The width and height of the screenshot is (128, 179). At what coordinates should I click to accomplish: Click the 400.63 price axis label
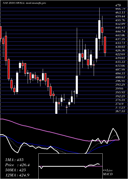[120, 77]
